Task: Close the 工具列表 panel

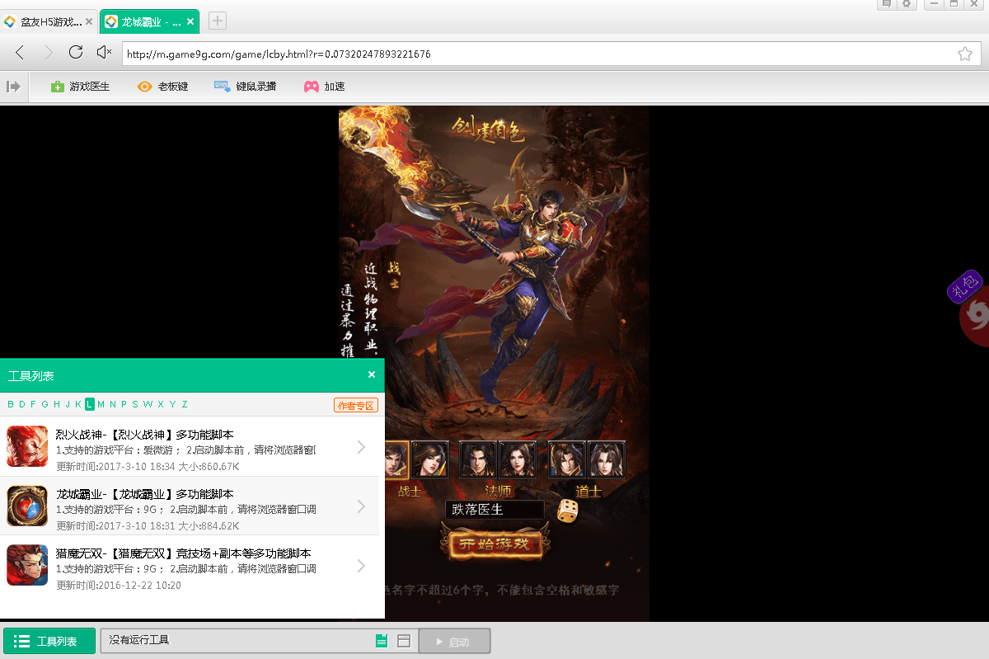Action: (372, 374)
